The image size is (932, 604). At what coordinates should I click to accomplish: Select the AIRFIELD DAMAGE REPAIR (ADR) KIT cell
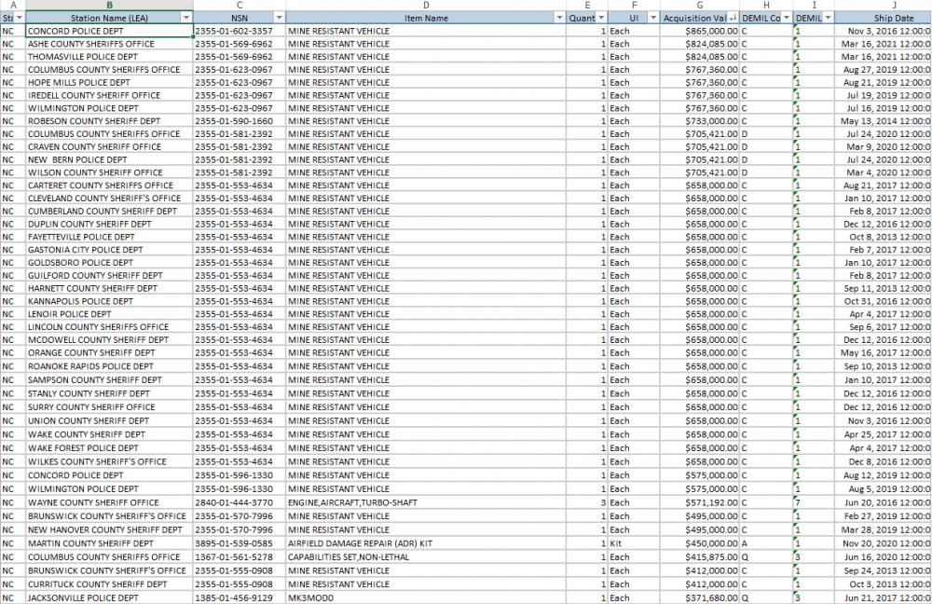pyautogui.click(x=426, y=543)
